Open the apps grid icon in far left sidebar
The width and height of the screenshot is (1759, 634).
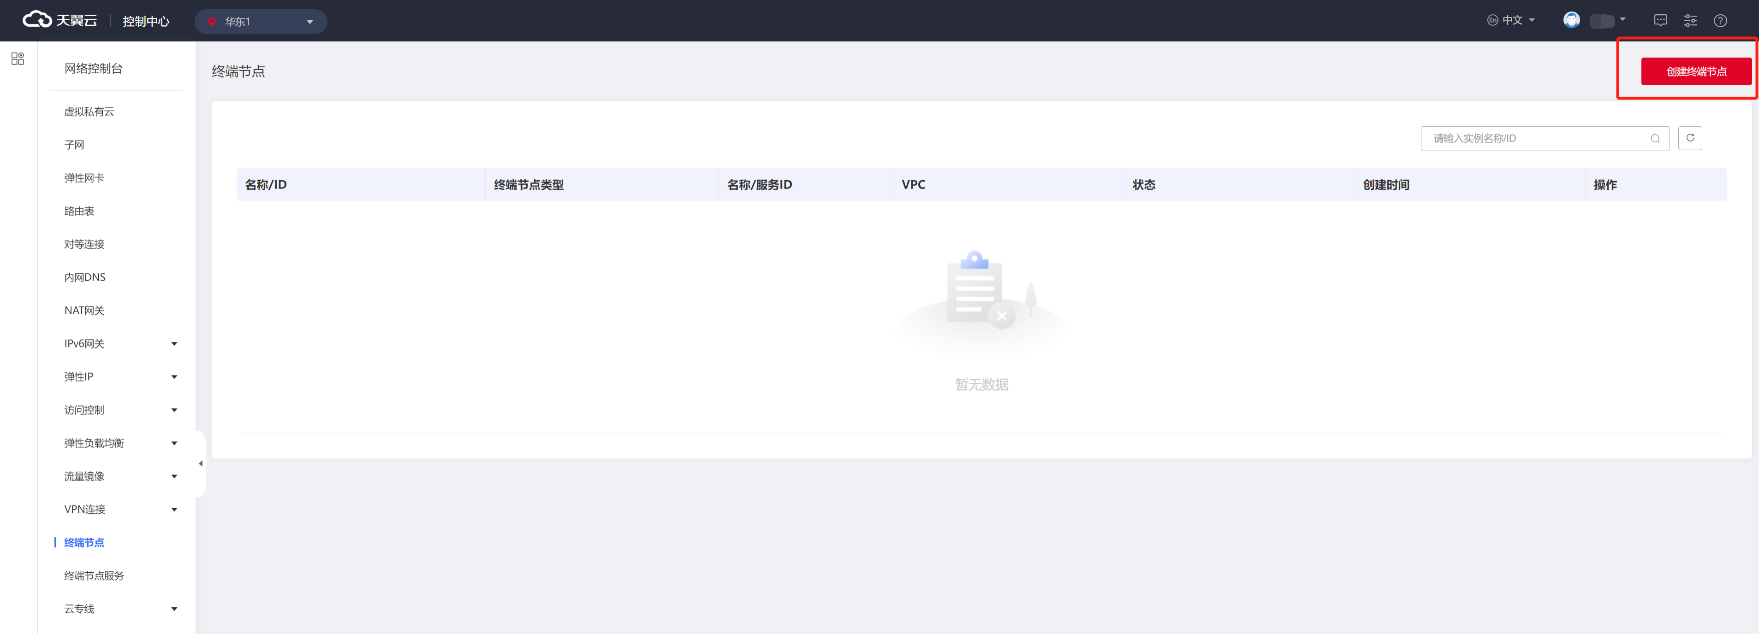[17, 58]
